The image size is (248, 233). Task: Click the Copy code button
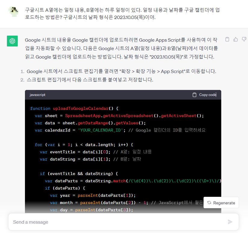pyautogui.click(x=204, y=95)
